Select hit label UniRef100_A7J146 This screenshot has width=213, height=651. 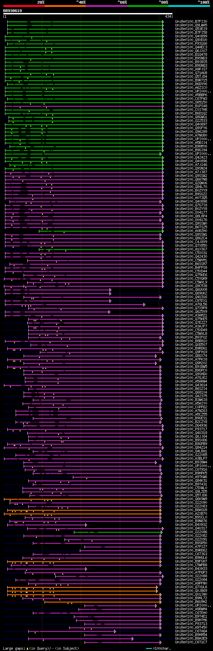(191, 165)
